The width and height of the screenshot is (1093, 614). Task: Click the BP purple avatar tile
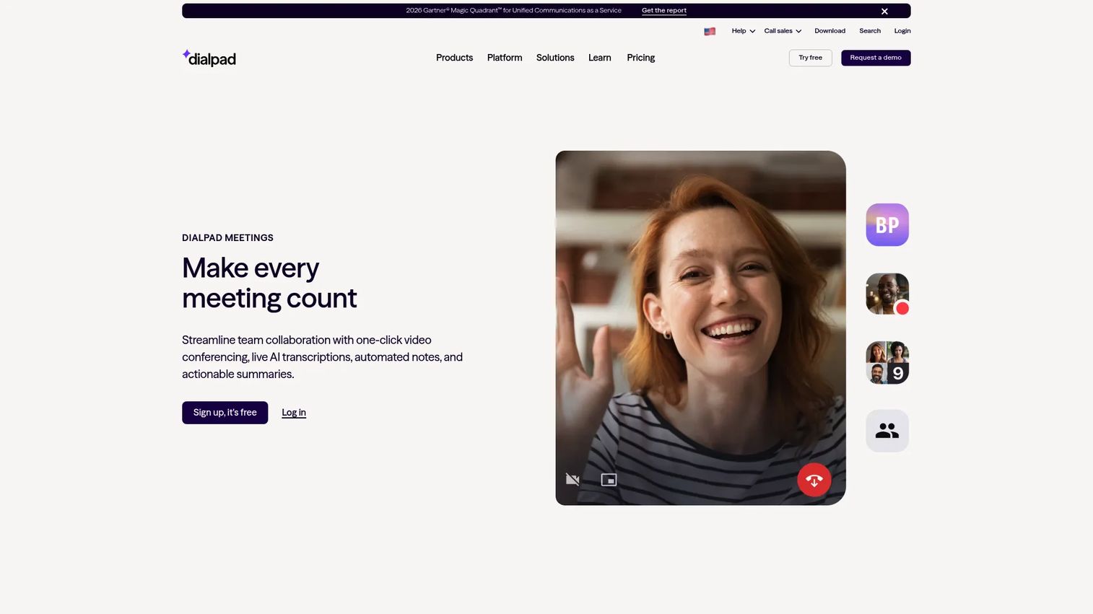pos(887,225)
